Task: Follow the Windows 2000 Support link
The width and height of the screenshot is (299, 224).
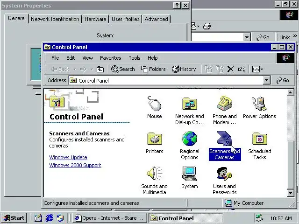Action: pos(75,165)
